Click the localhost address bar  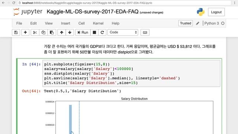coord(124,3)
